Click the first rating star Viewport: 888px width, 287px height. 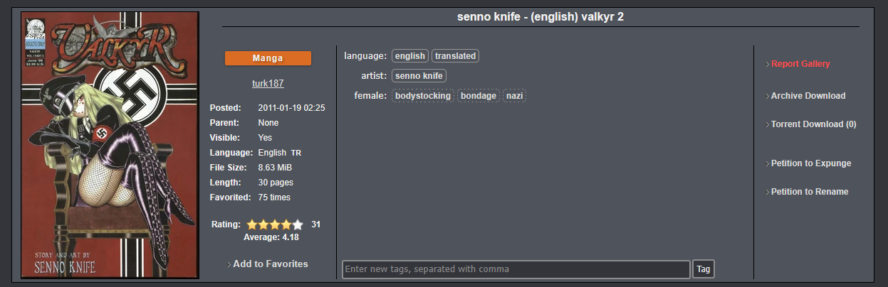click(252, 224)
